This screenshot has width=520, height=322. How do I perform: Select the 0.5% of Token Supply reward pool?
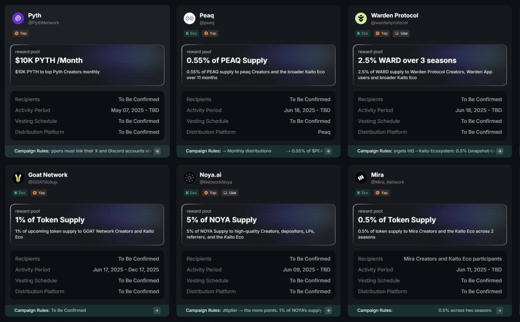tap(430, 225)
